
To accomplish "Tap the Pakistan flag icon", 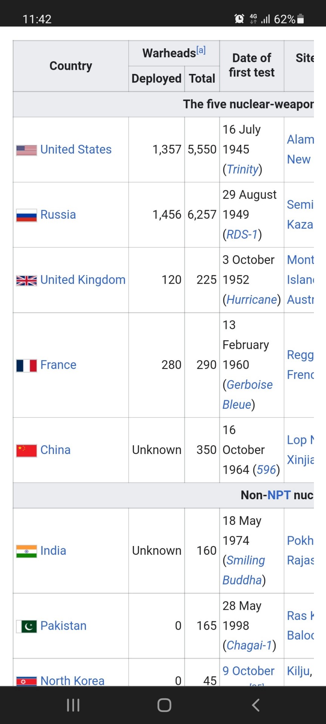I will (26, 626).
